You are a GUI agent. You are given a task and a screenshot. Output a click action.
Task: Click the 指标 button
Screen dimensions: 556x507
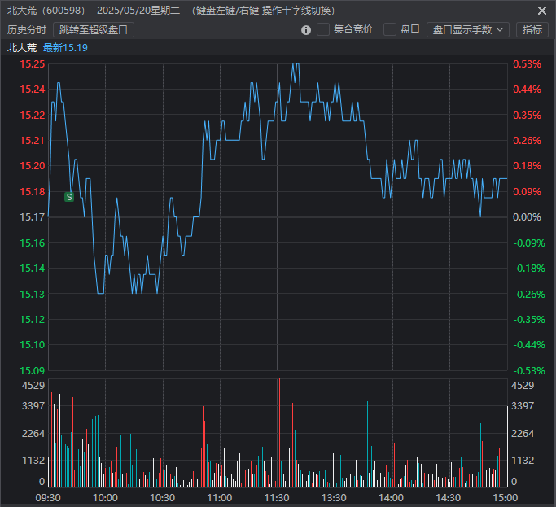tap(532, 29)
